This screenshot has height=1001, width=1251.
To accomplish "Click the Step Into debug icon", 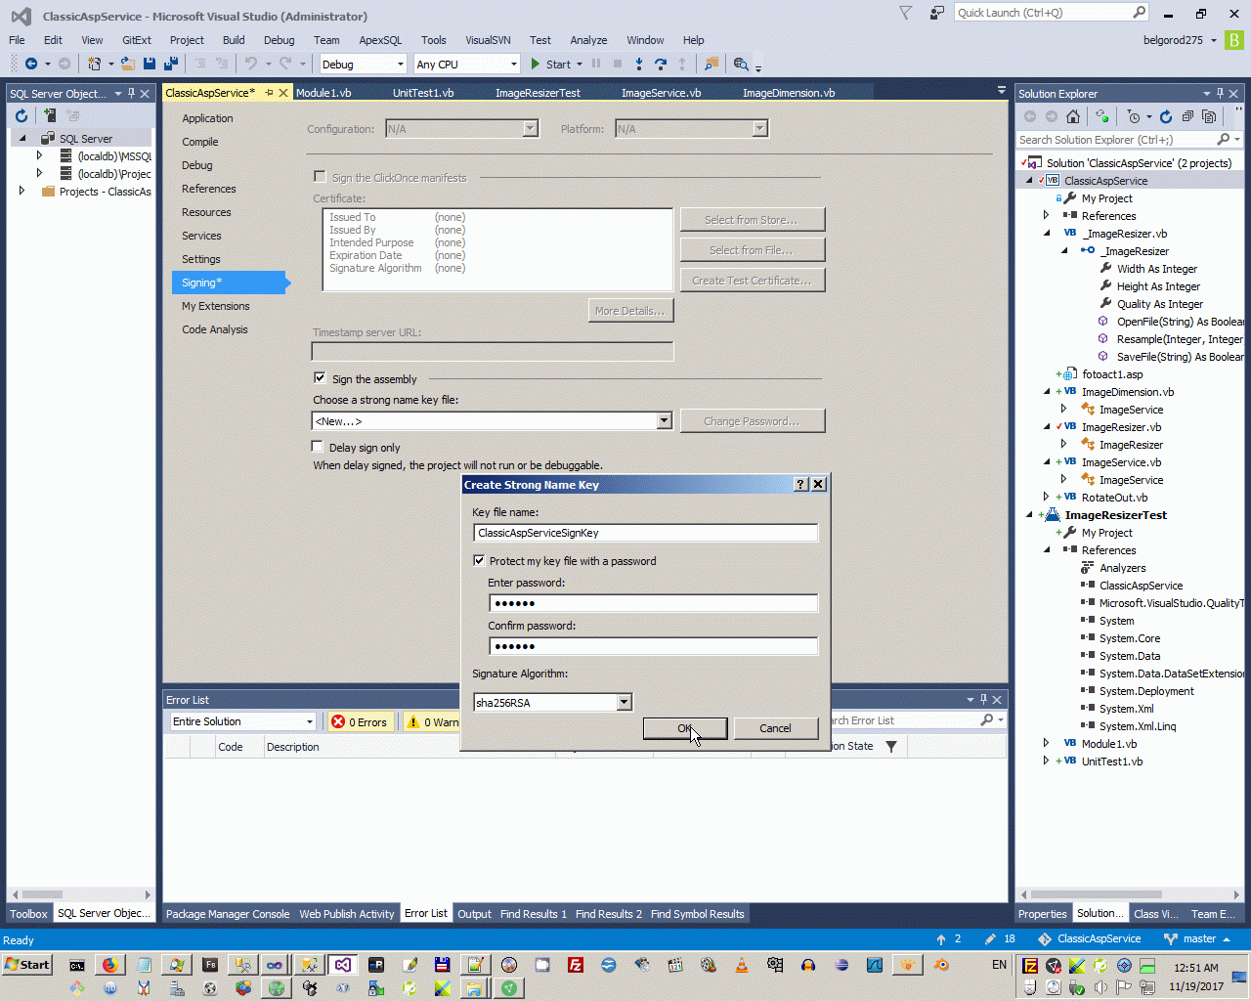I will tap(639, 64).
